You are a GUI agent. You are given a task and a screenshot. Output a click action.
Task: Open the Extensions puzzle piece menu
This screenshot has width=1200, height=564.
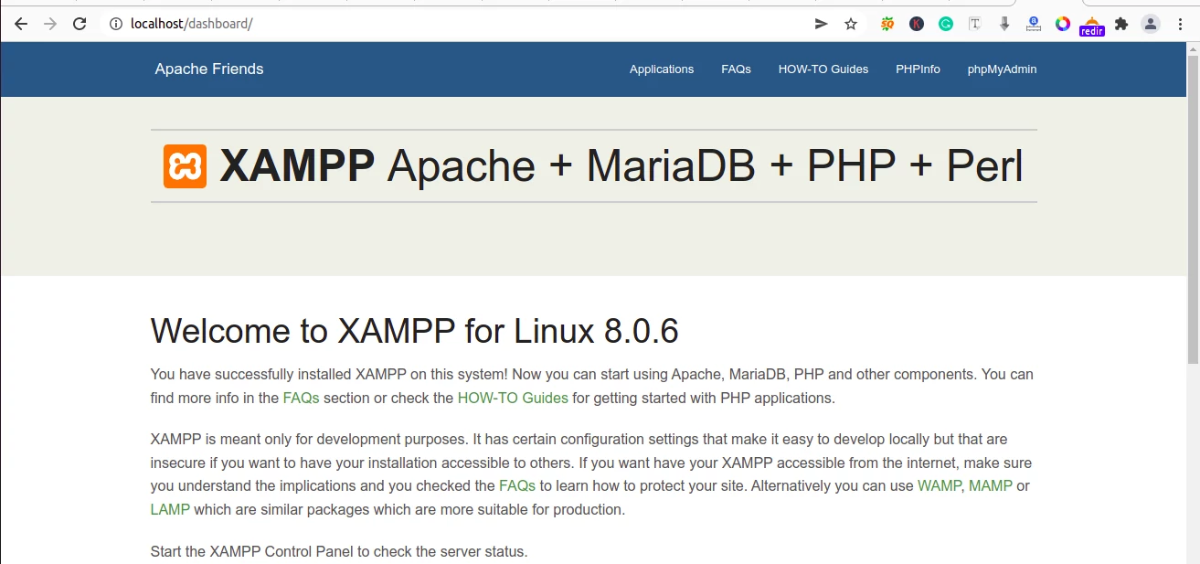(1121, 24)
